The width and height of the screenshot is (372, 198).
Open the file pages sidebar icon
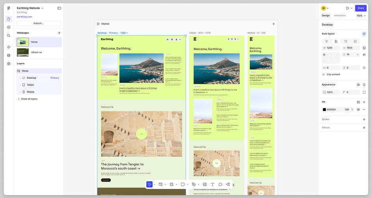tap(9, 19)
